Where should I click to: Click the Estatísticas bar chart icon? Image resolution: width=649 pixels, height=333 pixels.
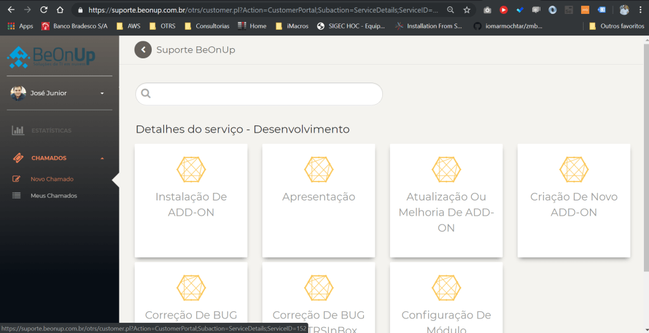click(18, 131)
